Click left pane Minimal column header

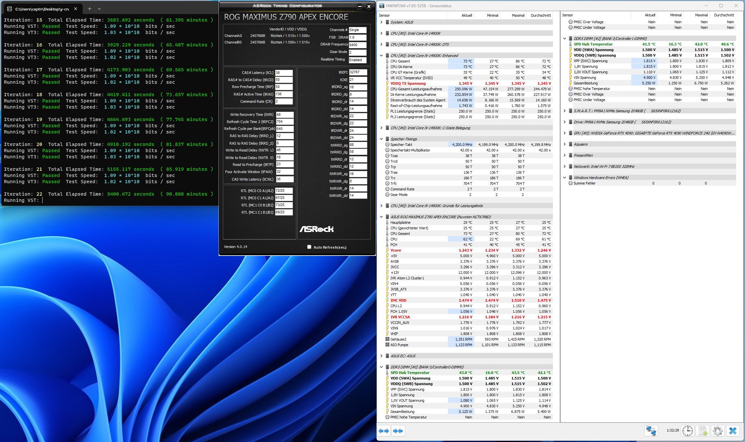pyautogui.click(x=487, y=15)
